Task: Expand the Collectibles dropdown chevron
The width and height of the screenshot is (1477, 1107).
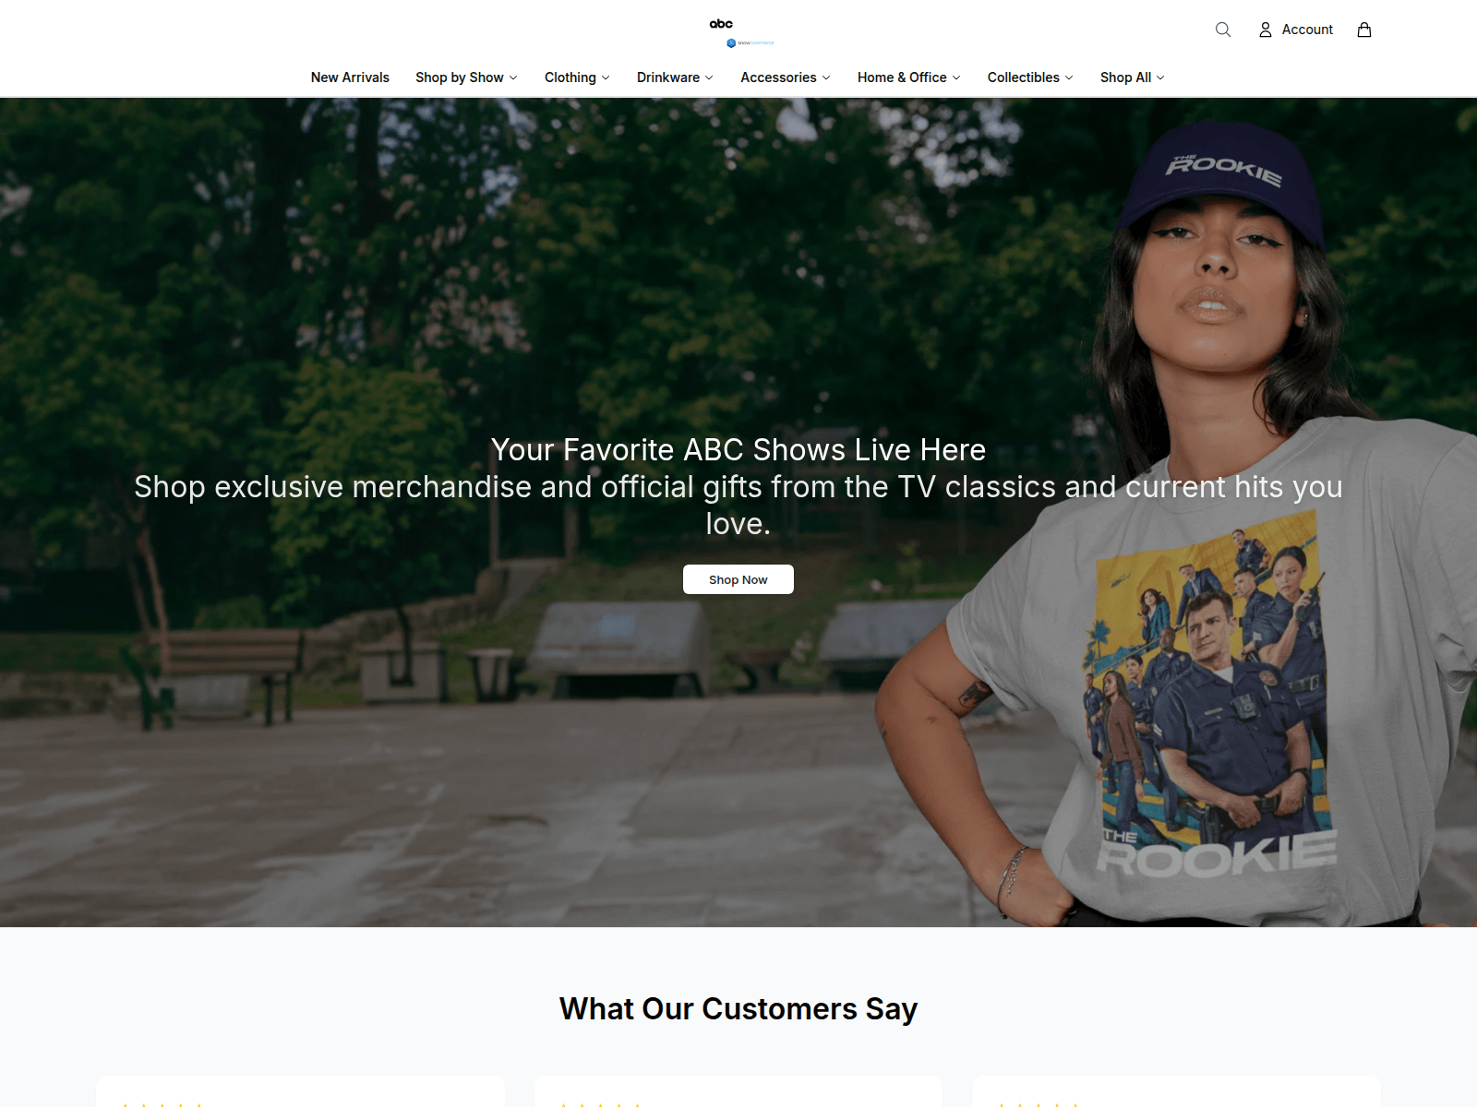Action: click(x=1069, y=77)
